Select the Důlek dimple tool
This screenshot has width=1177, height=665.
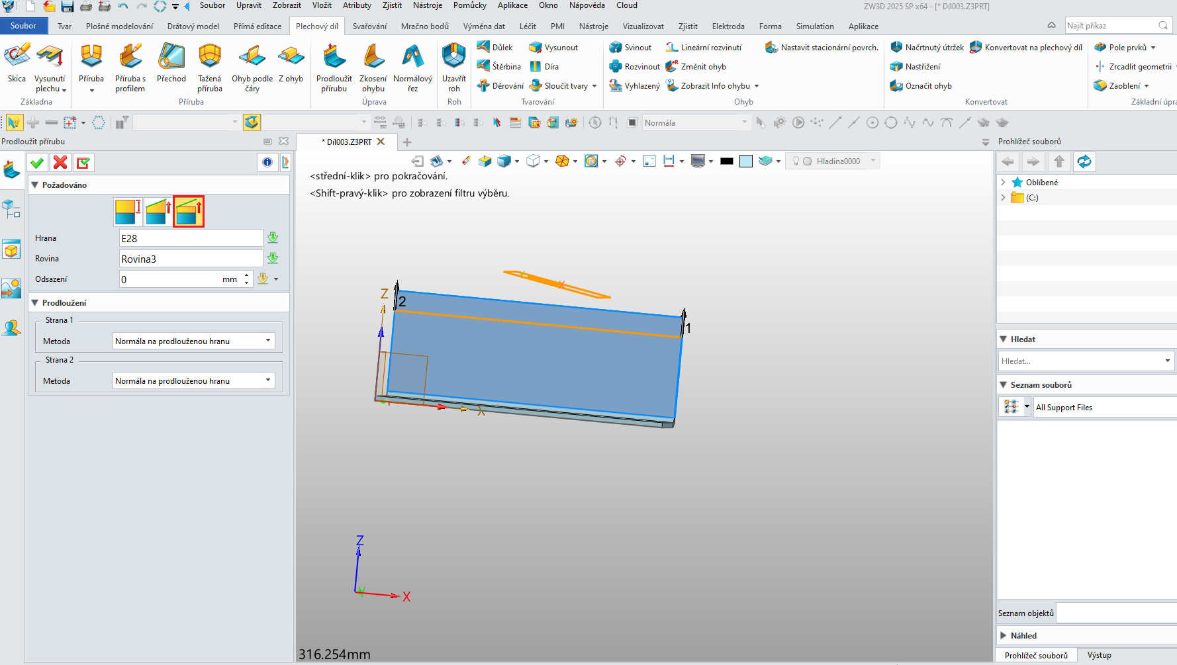pyautogui.click(x=495, y=47)
